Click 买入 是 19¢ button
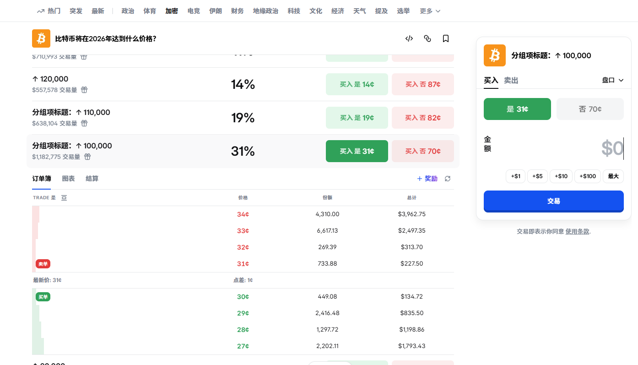The height and width of the screenshot is (365, 638). [x=357, y=118]
